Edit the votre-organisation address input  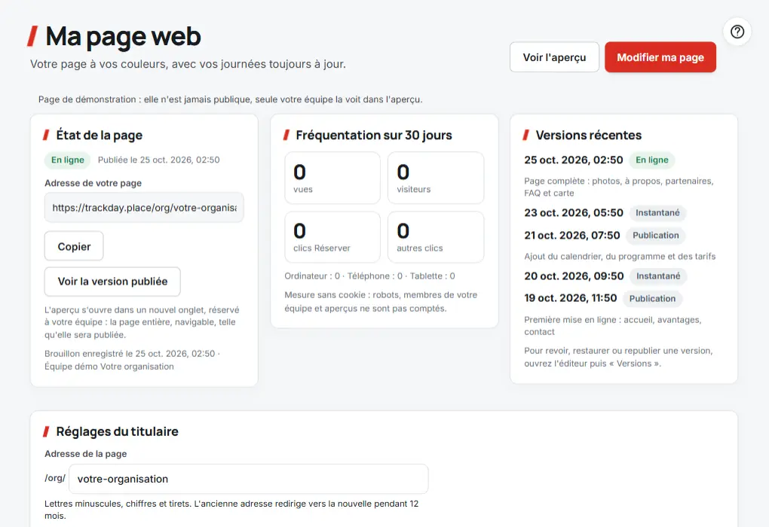pos(249,479)
